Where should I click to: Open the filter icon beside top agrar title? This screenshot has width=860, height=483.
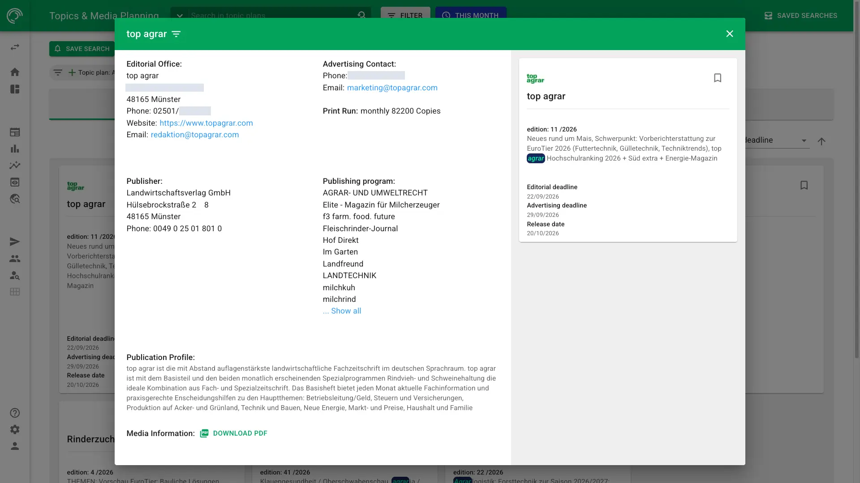(176, 34)
